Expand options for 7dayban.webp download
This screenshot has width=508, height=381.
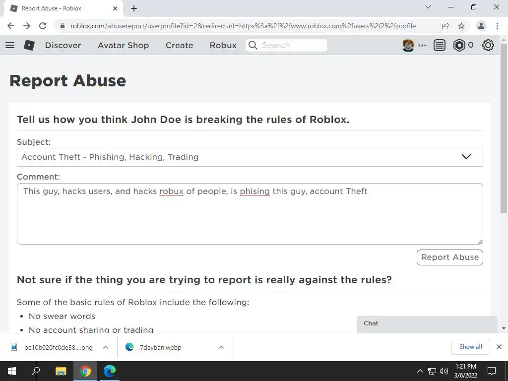(221, 347)
